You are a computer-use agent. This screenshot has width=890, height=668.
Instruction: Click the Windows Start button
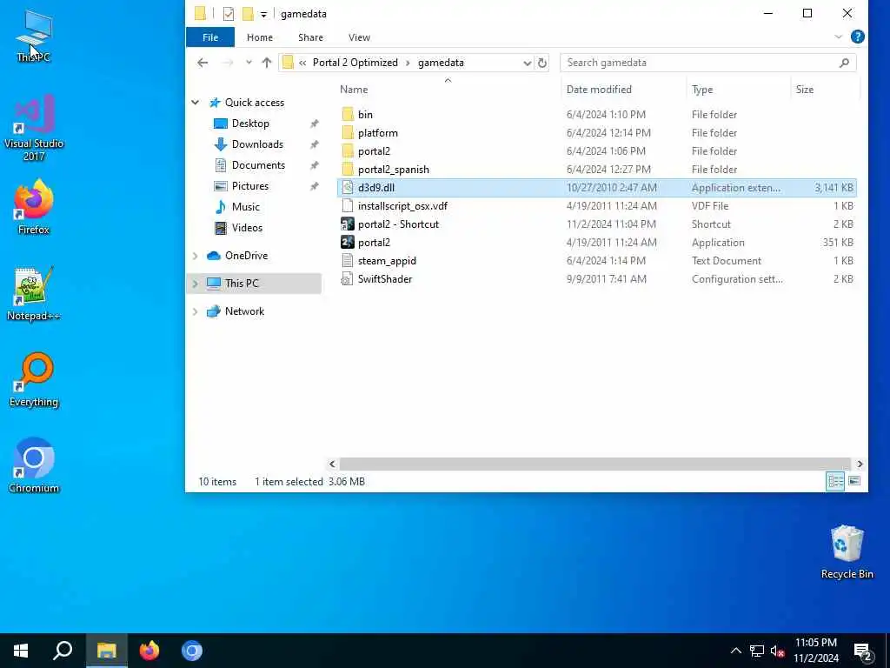click(x=21, y=651)
